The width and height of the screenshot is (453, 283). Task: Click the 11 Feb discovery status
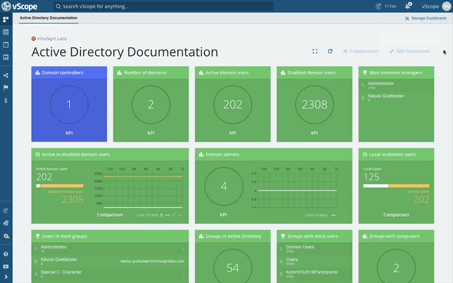[x=386, y=6]
